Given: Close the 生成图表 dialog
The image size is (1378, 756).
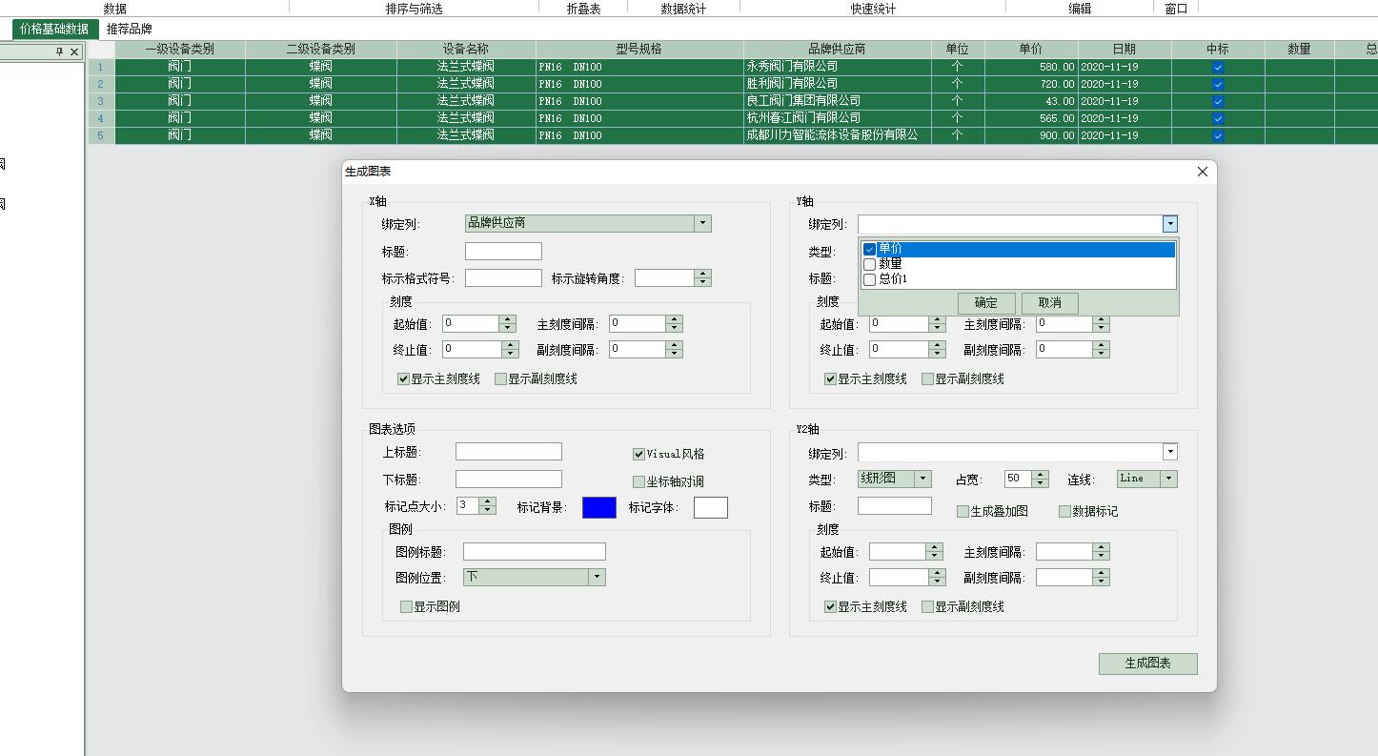Looking at the screenshot, I should (x=1202, y=172).
